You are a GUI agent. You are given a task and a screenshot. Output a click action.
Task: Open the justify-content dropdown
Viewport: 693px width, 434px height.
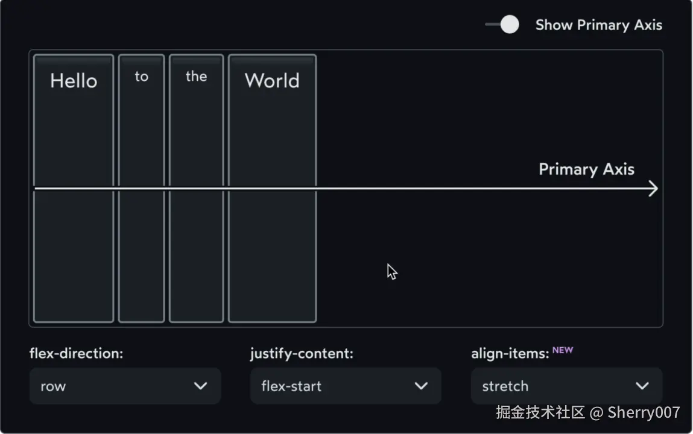(346, 386)
